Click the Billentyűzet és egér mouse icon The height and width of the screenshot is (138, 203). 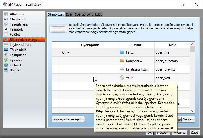coord(6,39)
